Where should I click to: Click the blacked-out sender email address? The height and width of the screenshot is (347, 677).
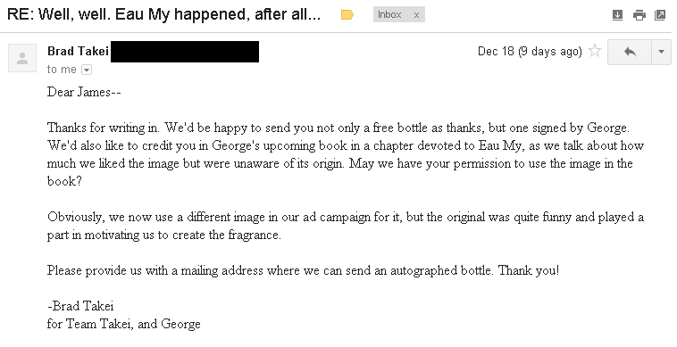click(x=185, y=52)
